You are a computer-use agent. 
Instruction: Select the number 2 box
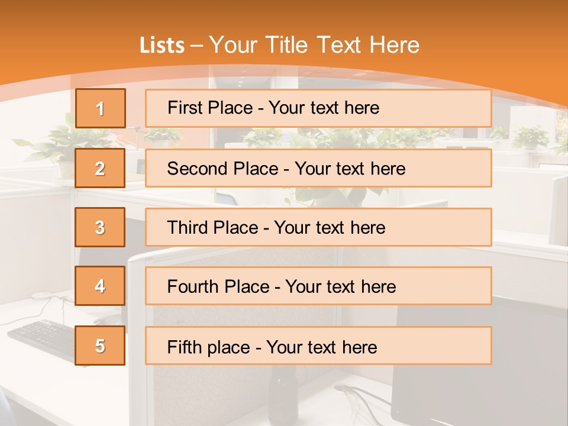click(x=100, y=168)
